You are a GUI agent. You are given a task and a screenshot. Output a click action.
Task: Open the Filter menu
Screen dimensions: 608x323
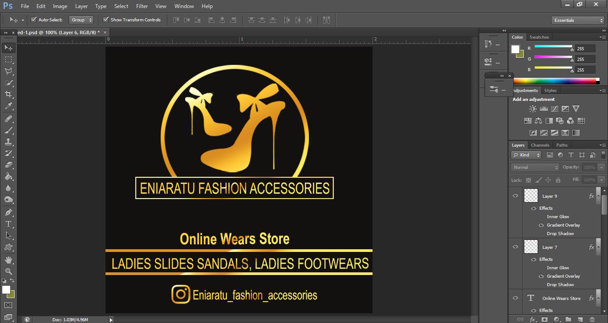point(142,6)
